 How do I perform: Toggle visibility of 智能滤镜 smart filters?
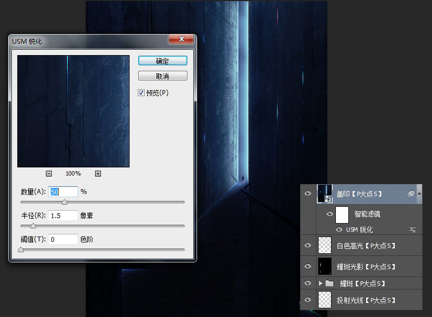tap(329, 214)
